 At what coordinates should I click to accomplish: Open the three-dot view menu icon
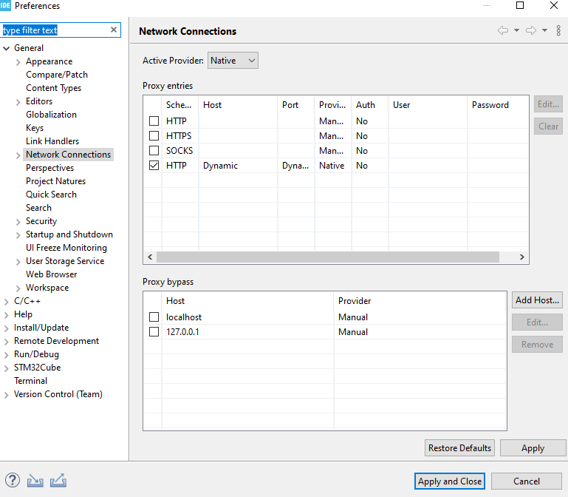click(x=558, y=30)
